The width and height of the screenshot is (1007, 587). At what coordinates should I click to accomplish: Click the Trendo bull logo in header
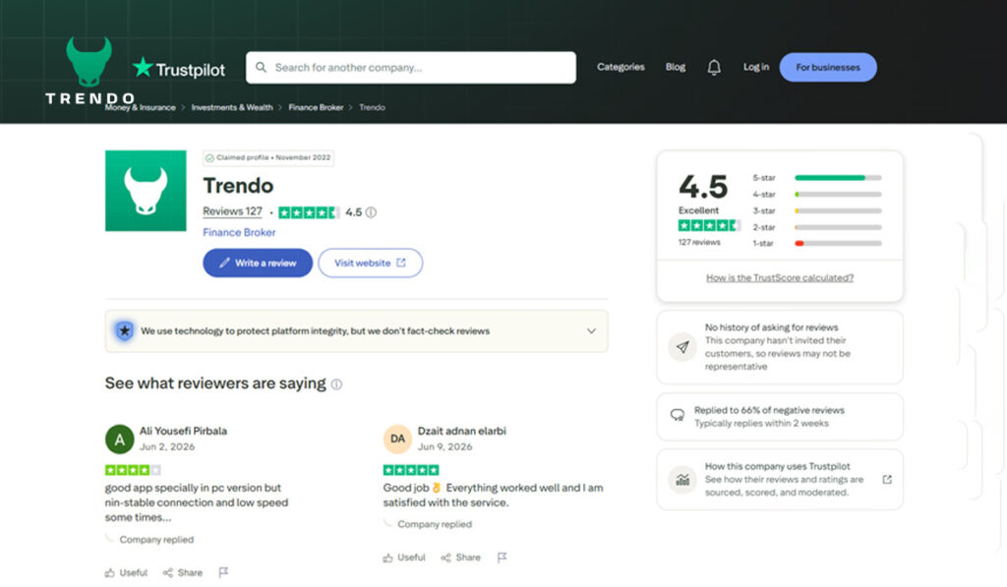pos(89,61)
